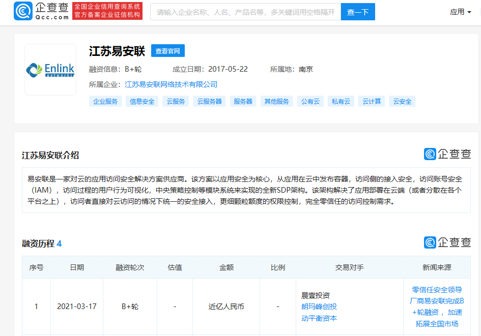Click the B+轮 cell in the funding table
Screen dimensions: 481x336
(130, 307)
